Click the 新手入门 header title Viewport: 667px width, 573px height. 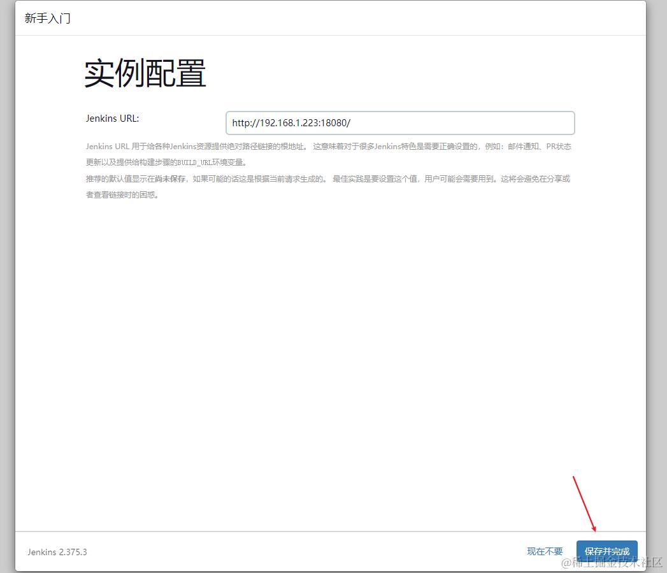[x=47, y=18]
